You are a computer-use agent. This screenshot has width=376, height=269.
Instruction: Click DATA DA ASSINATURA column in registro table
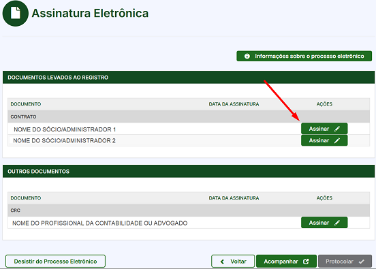click(x=234, y=104)
